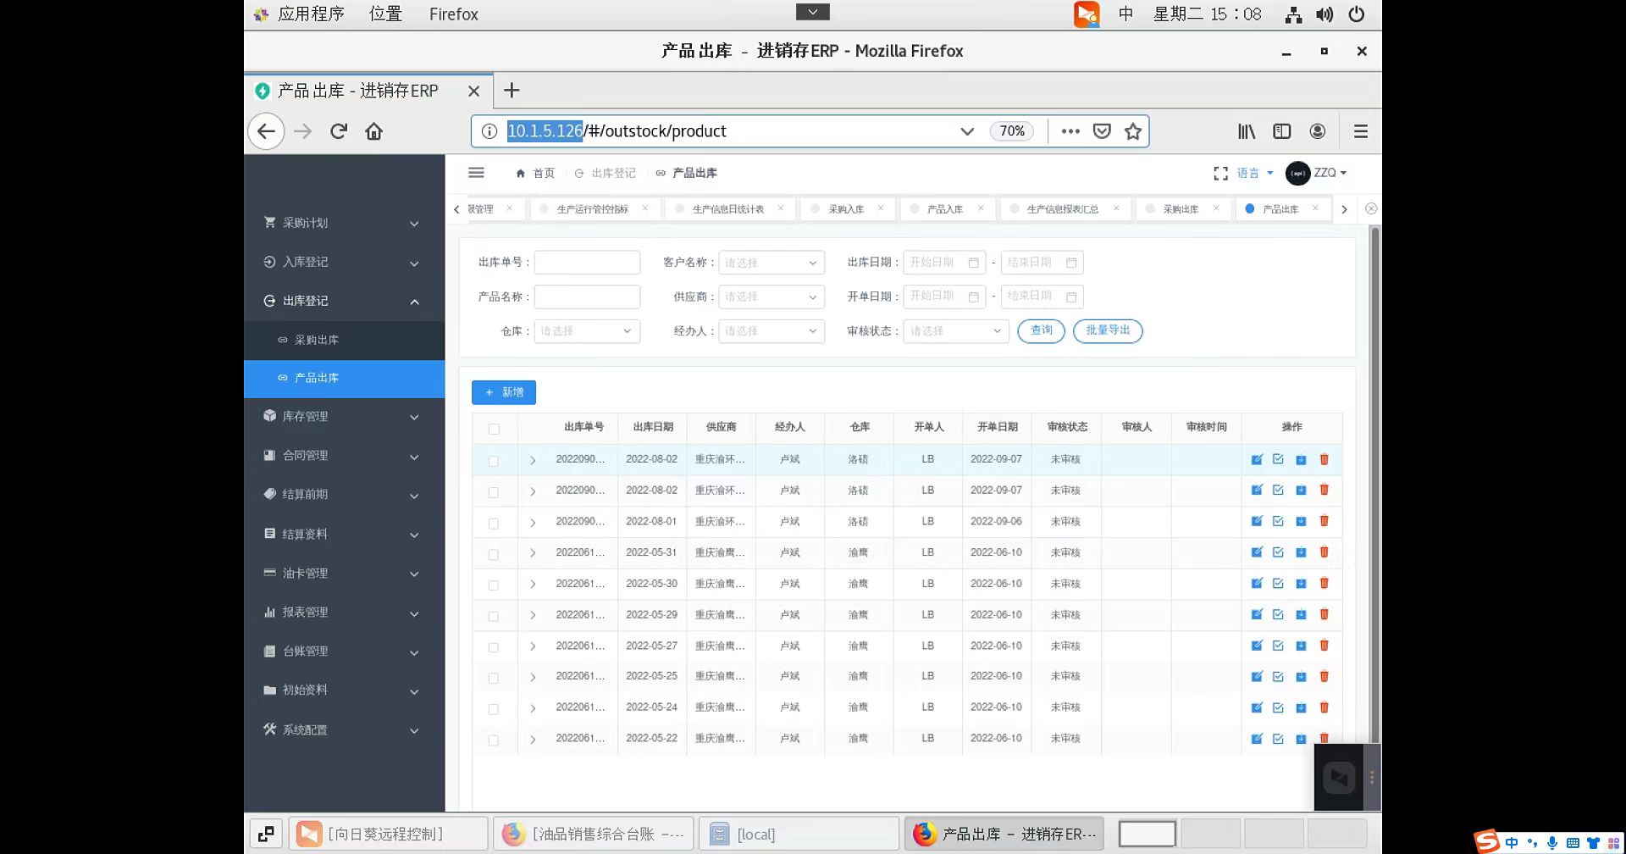Delete the row dated 2022-05-29

(1325, 614)
